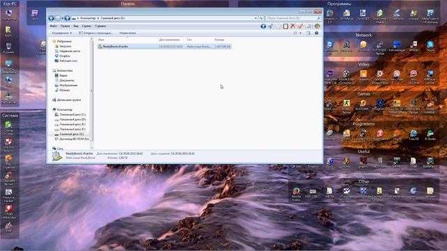Select Mozilla Firefox icon in Other group
The image size is (447, 251).
[296, 194]
